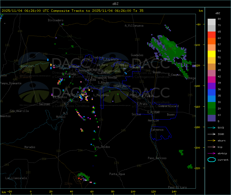Image resolution: width=231 pixels, height=195 pixels.
Task: Click the '-80' tick on the right axis
Action: [198, 24]
